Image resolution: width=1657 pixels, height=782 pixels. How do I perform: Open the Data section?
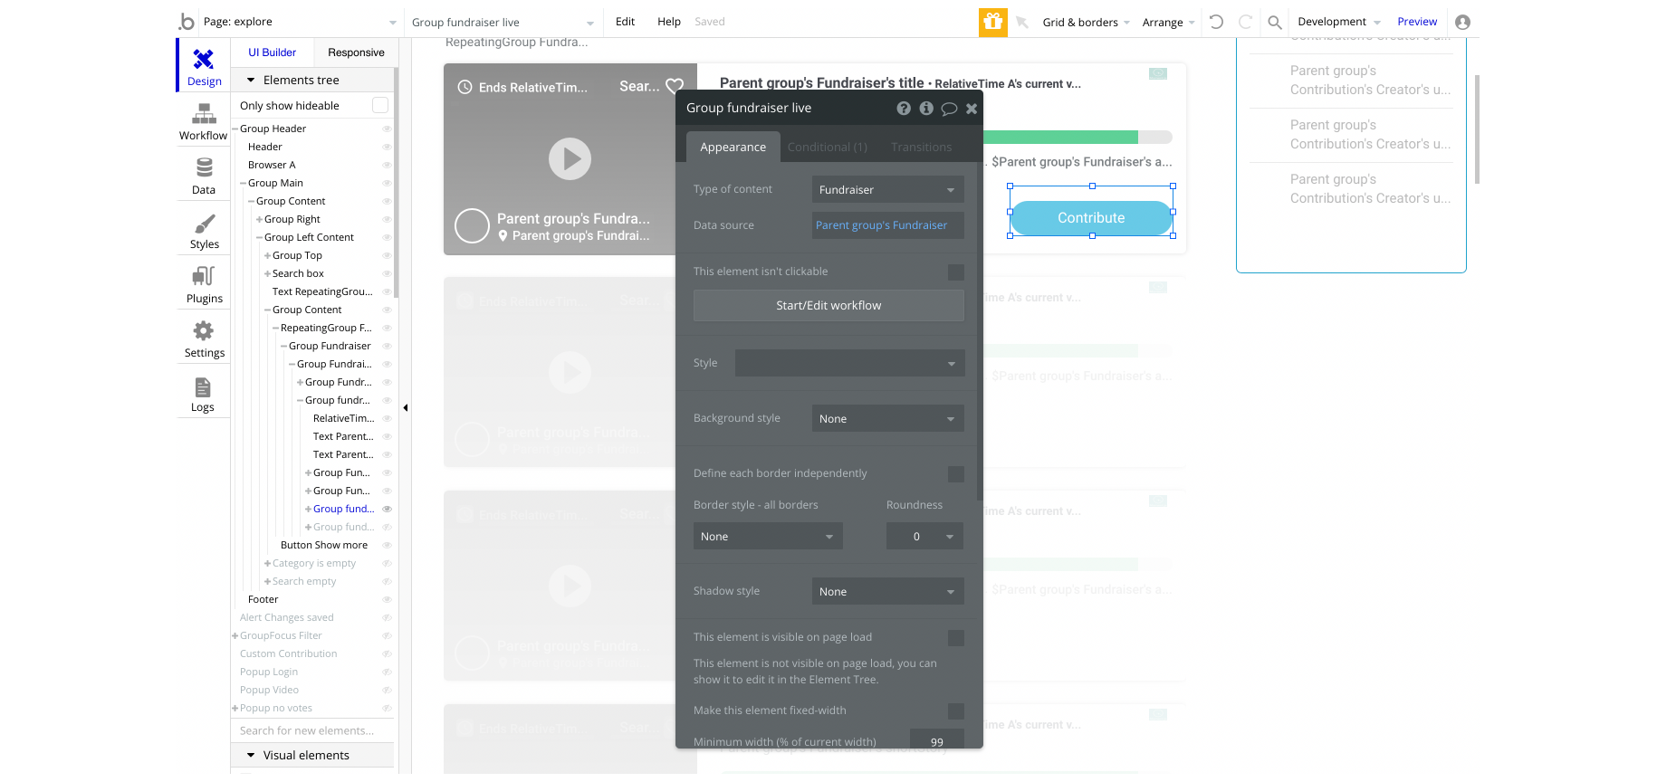tap(204, 176)
